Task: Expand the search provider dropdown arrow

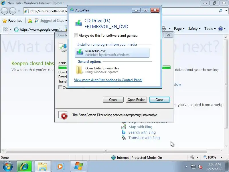Action: point(226,11)
